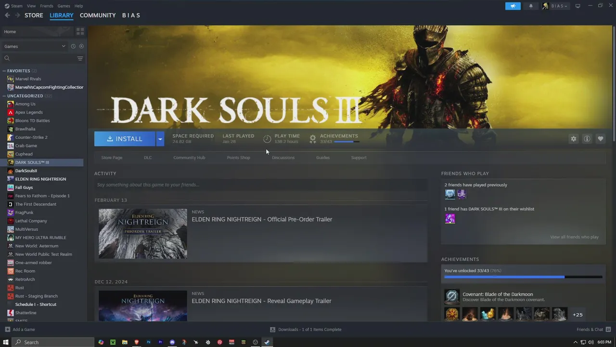
Task: Go to the STORE tab
Action: [x=34, y=15]
